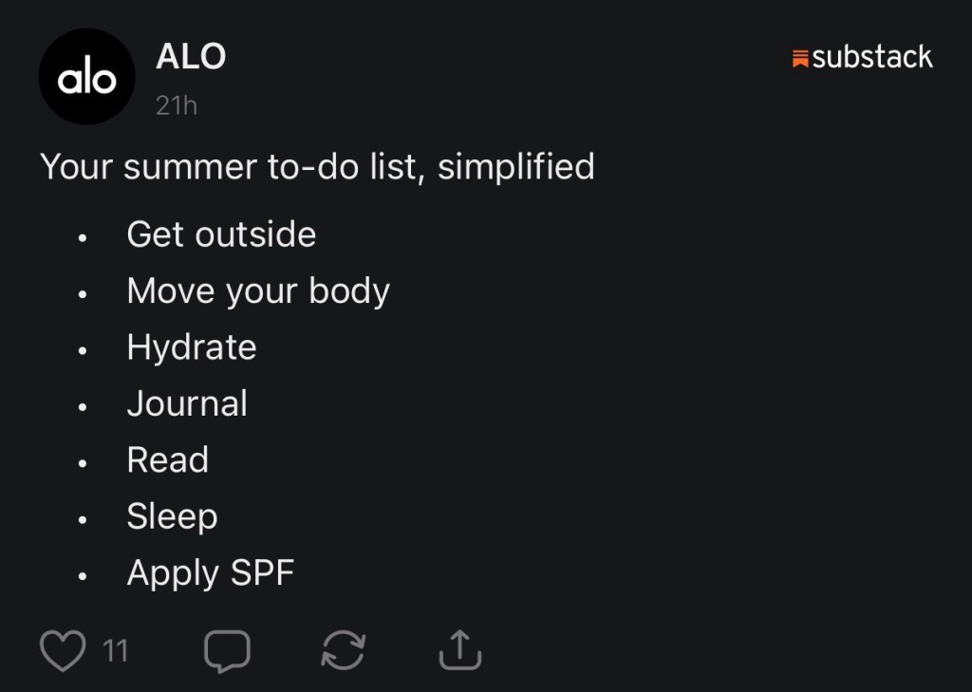Screen dimensions: 972x692
Task: Click the 'Get outside' list item
Action: point(221,234)
